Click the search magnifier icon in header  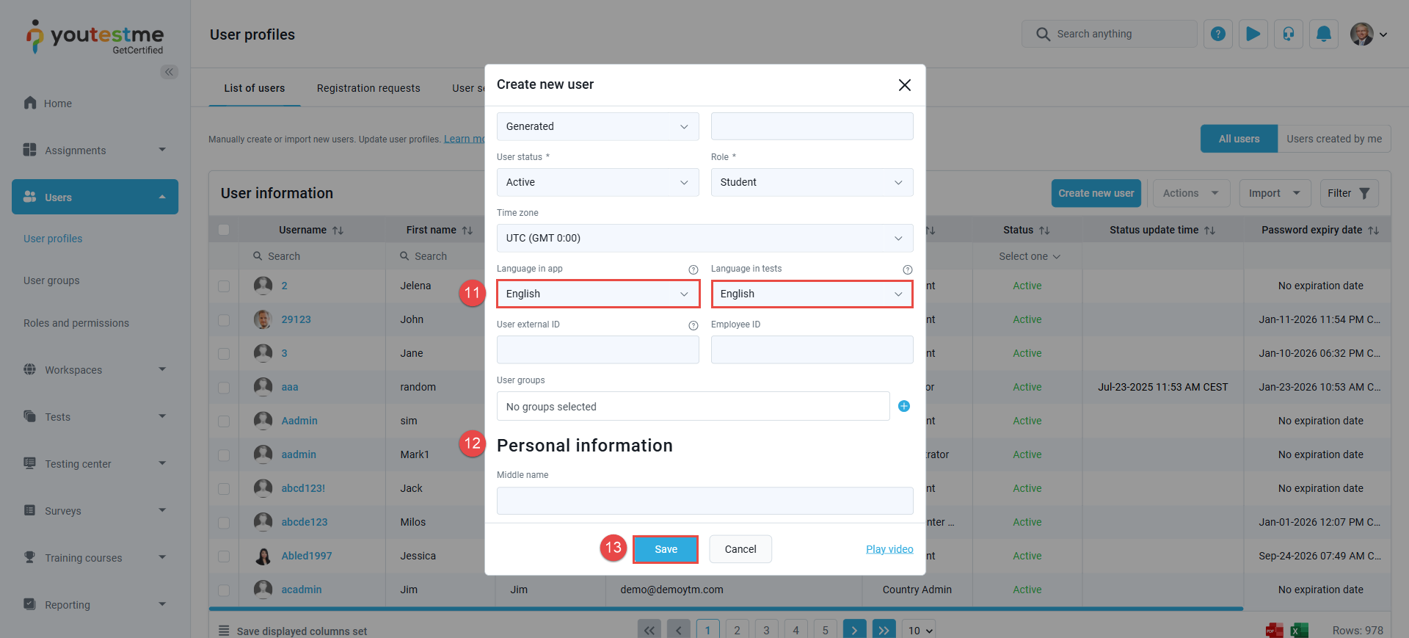coord(1043,34)
